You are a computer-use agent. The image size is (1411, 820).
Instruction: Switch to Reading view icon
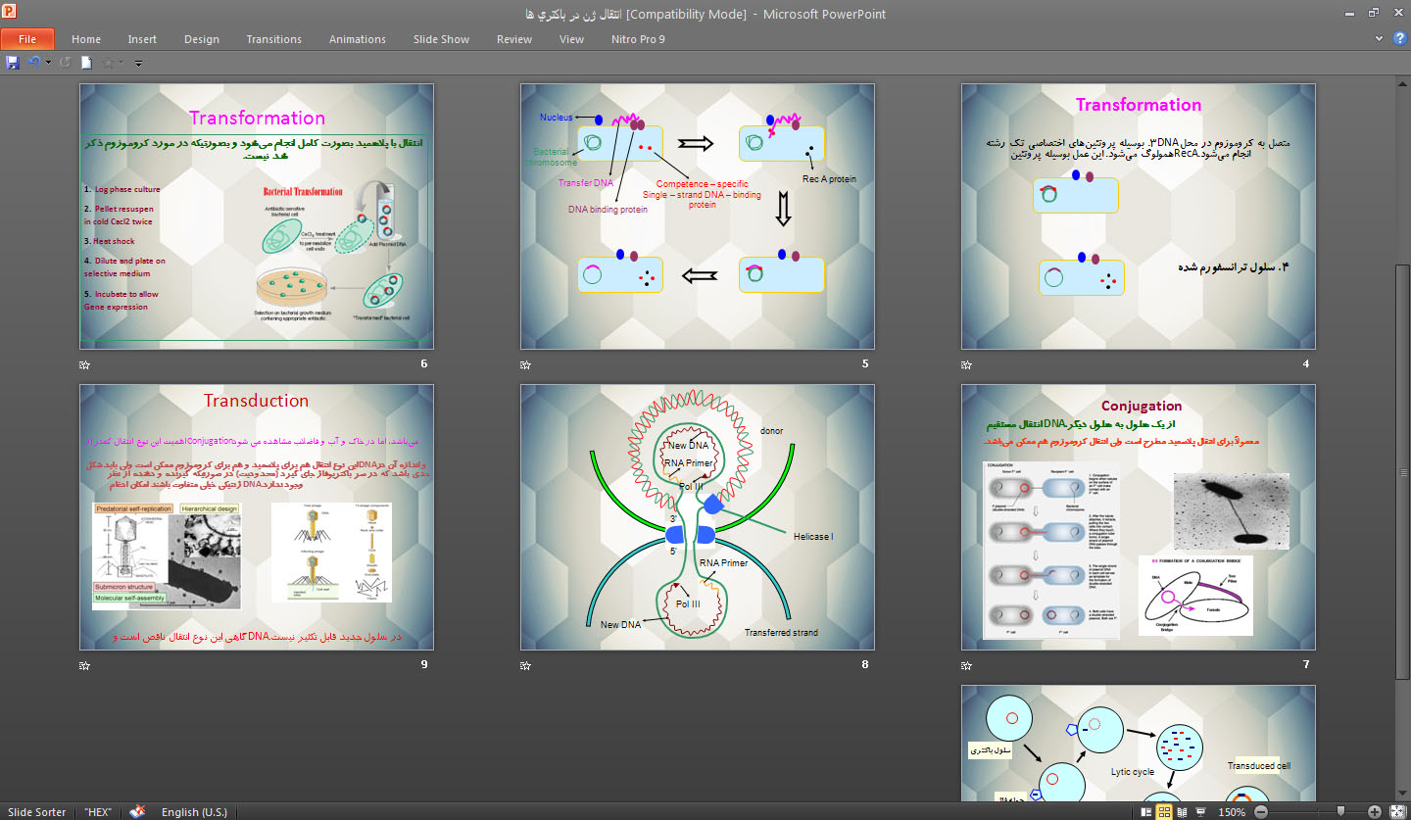tap(1184, 812)
